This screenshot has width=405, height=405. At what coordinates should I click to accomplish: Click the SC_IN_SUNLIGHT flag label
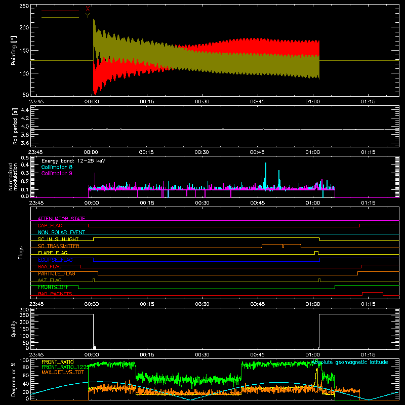[58, 239]
